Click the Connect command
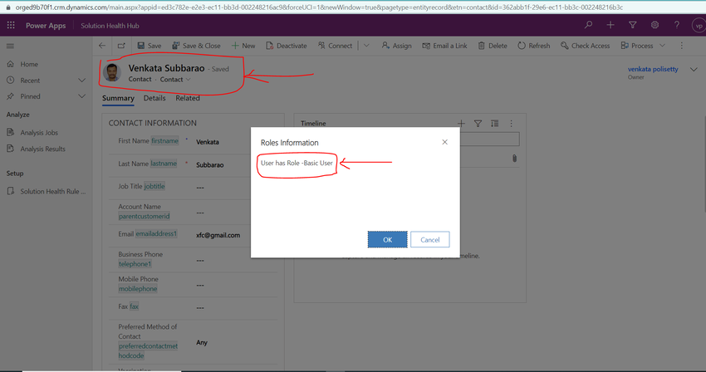This screenshot has width=706, height=372. click(335, 46)
